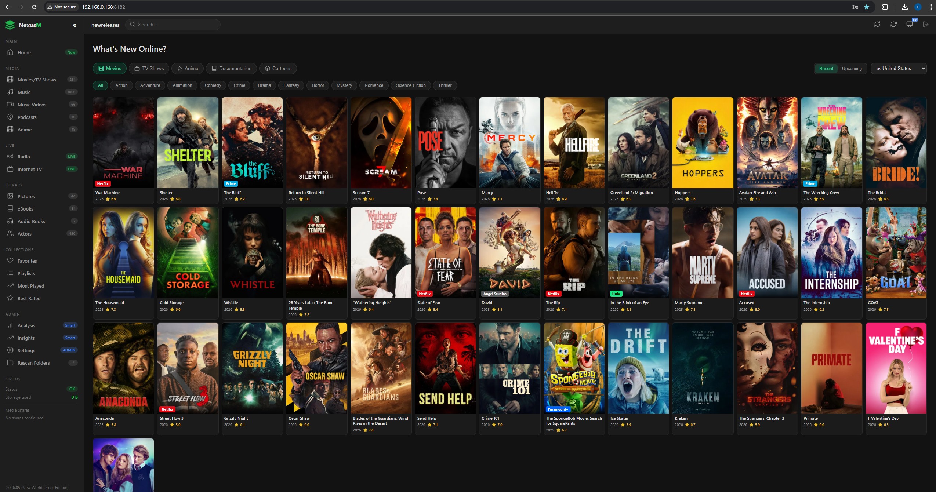Filter by the Horror genre chip
Viewport: 936px width, 492px height.
tap(318, 85)
